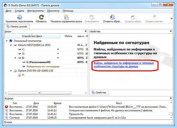Click the Refresh (Обновить) toolbar icon
The image size is (177, 128).
pos(41,17)
